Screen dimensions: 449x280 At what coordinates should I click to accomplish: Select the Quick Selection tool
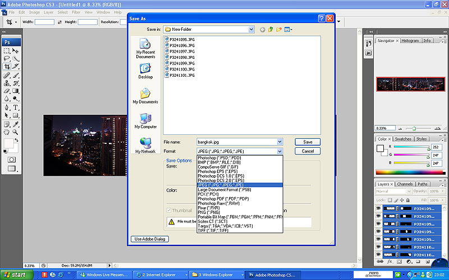(16, 59)
